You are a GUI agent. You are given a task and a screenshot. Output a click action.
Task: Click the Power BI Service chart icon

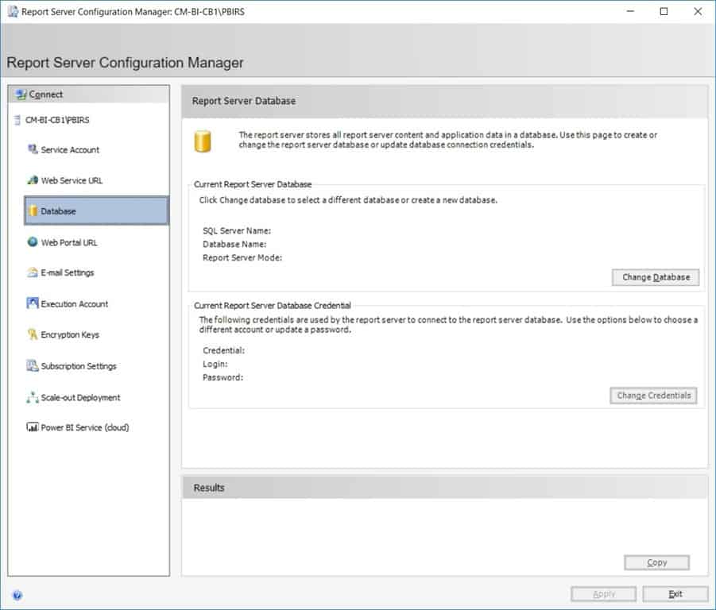tap(33, 427)
